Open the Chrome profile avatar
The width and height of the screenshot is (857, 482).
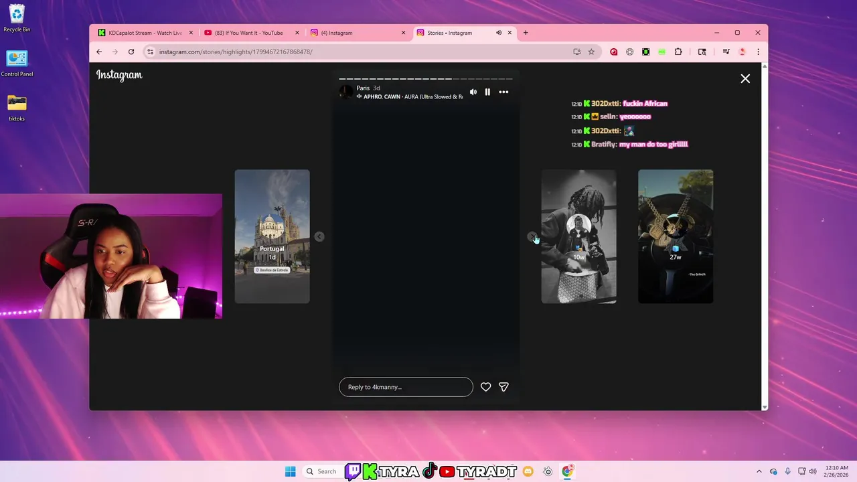742,52
